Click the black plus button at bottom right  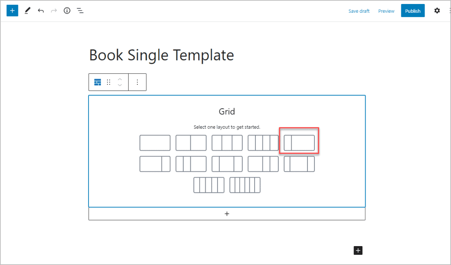tap(358, 250)
